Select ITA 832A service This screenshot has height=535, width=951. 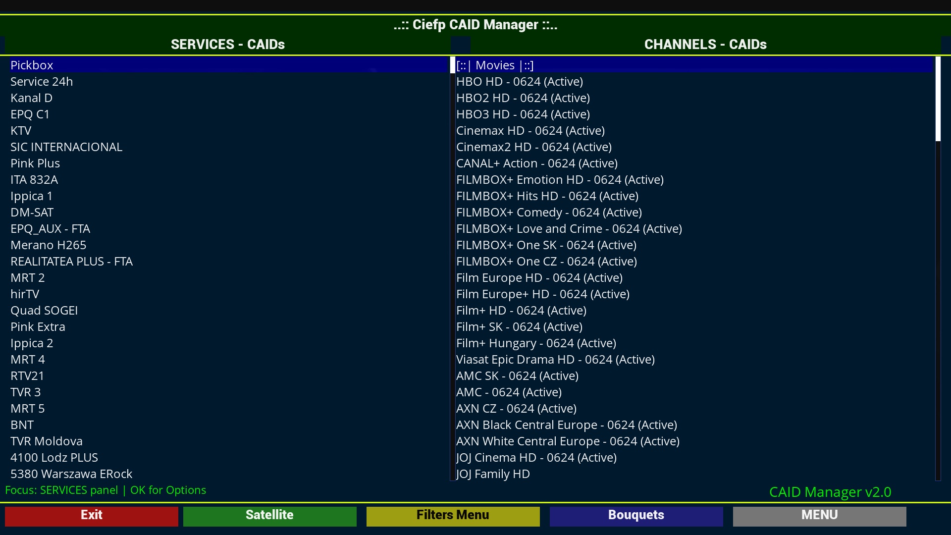coord(229,179)
